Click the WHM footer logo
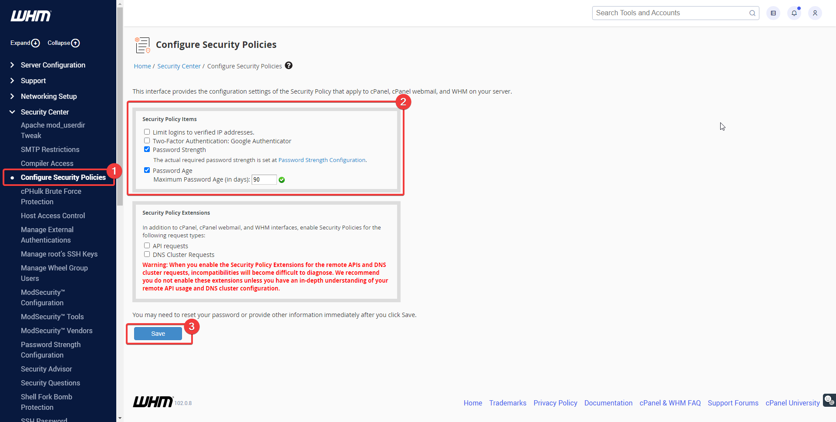 153,402
